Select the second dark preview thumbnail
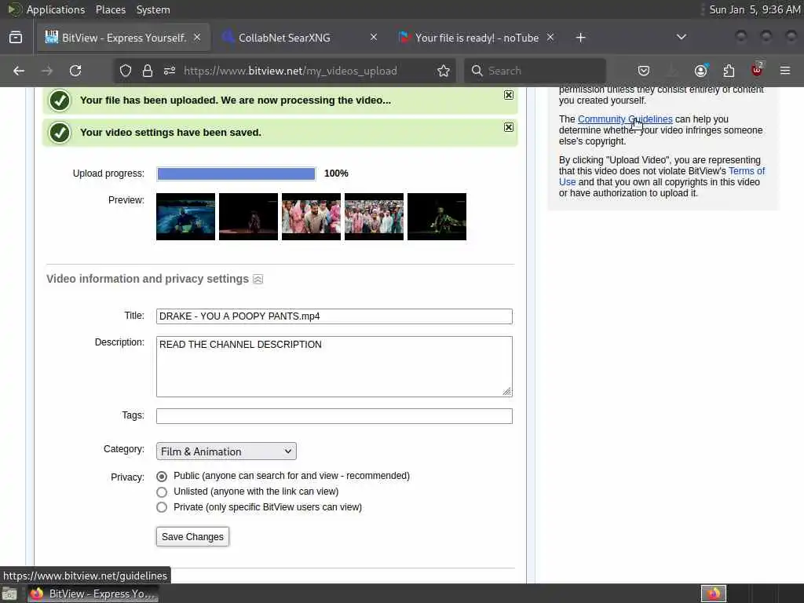 [248, 217]
